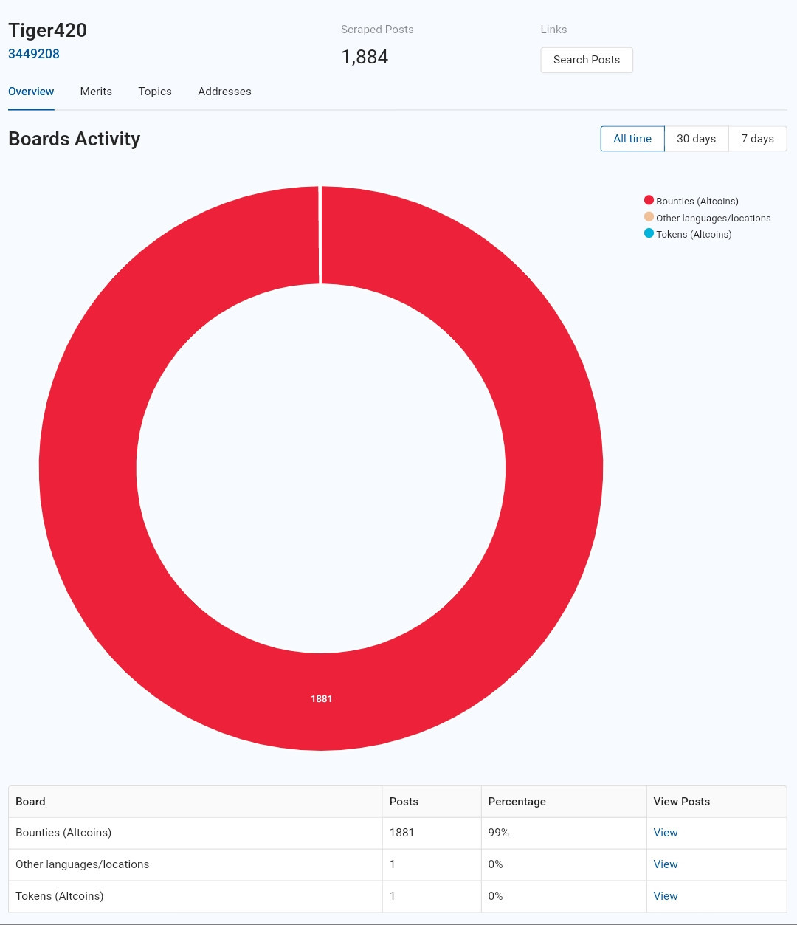The width and height of the screenshot is (797, 925).
Task: Click the Scraped Posts label
Action: pyautogui.click(x=377, y=30)
